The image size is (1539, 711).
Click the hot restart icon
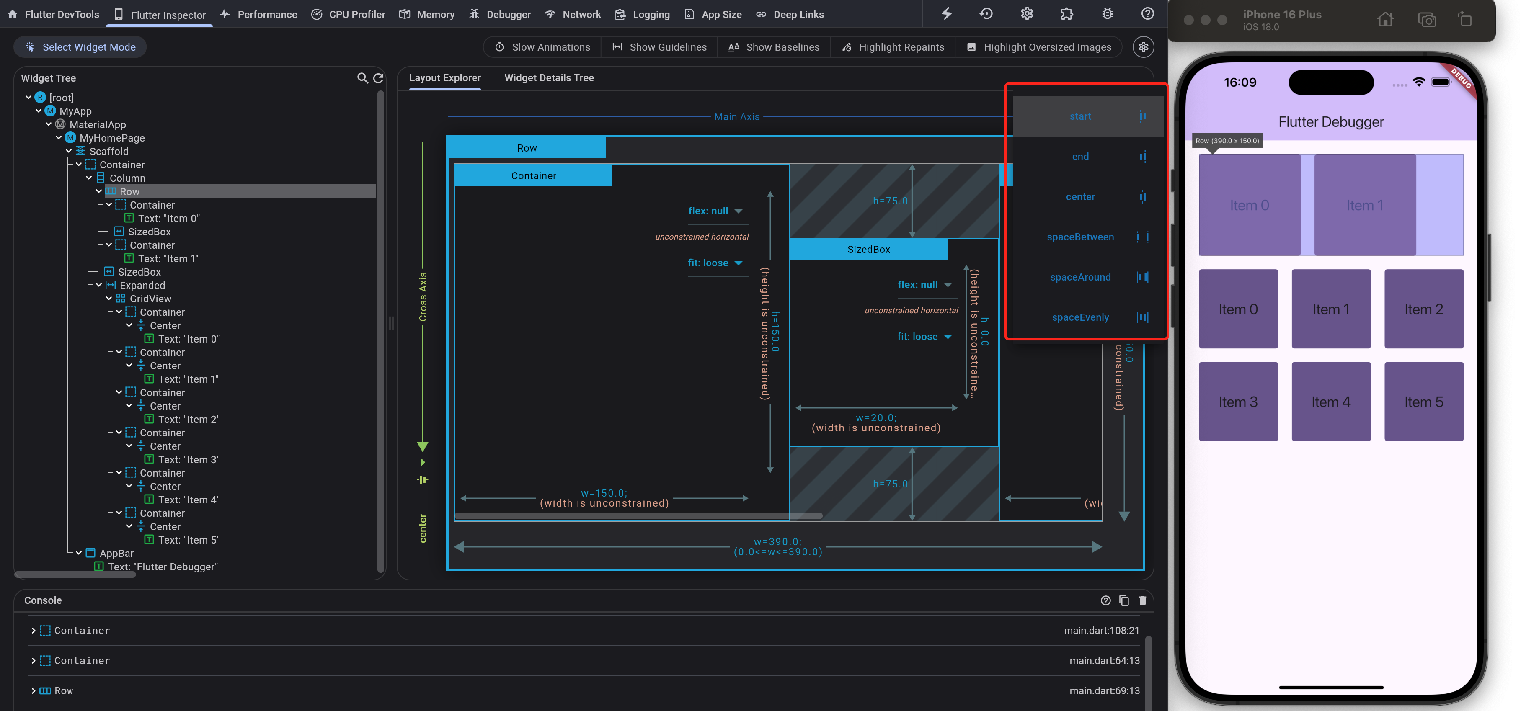pyautogui.click(x=986, y=14)
